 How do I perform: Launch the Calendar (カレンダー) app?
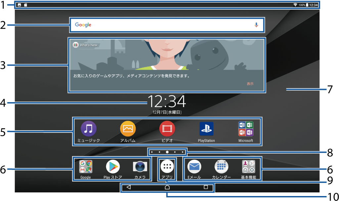(221, 167)
